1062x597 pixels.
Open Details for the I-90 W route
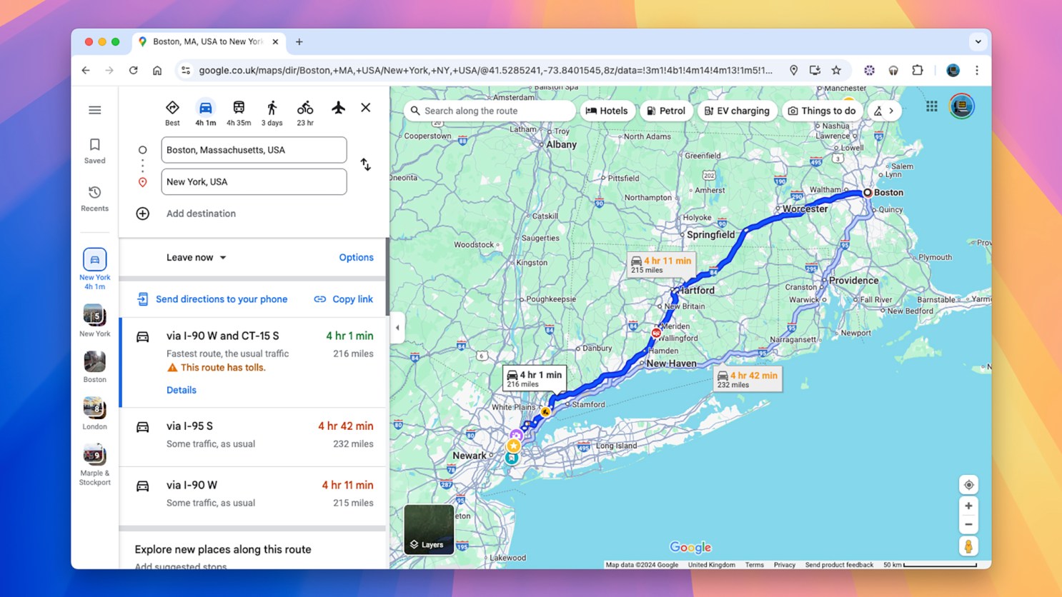(x=181, y=389)
